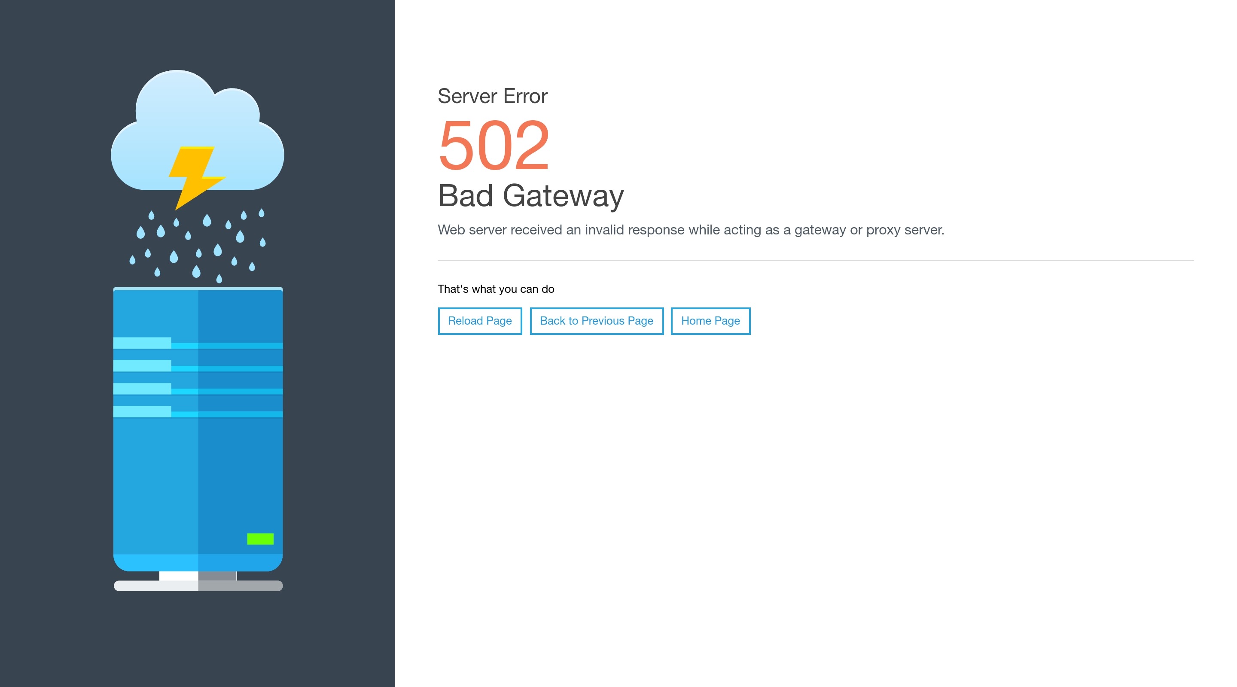Click the blue server tower illustration
Screen dimensions: 1237x687
198,471
